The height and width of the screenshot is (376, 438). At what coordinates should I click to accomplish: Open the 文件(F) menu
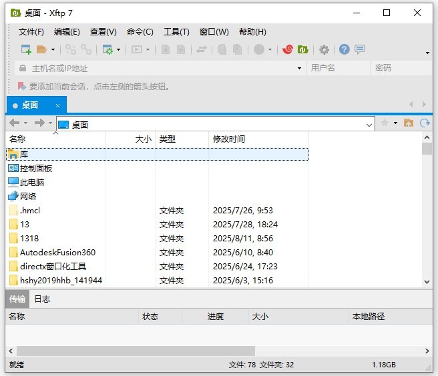point(31,32)
